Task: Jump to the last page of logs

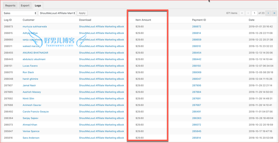Action: tap(274, 13)
